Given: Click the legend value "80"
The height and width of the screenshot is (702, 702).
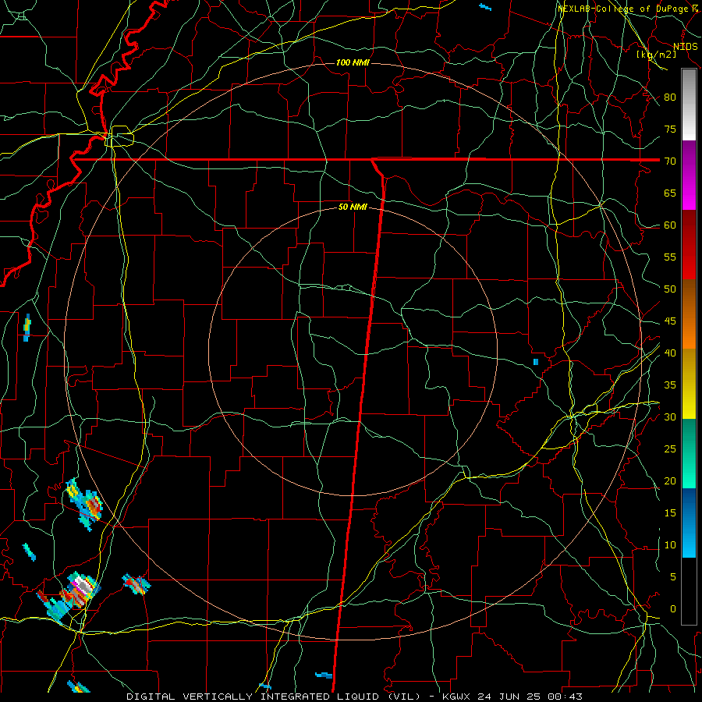Looking at the screenshot, I should pos(670,97).
